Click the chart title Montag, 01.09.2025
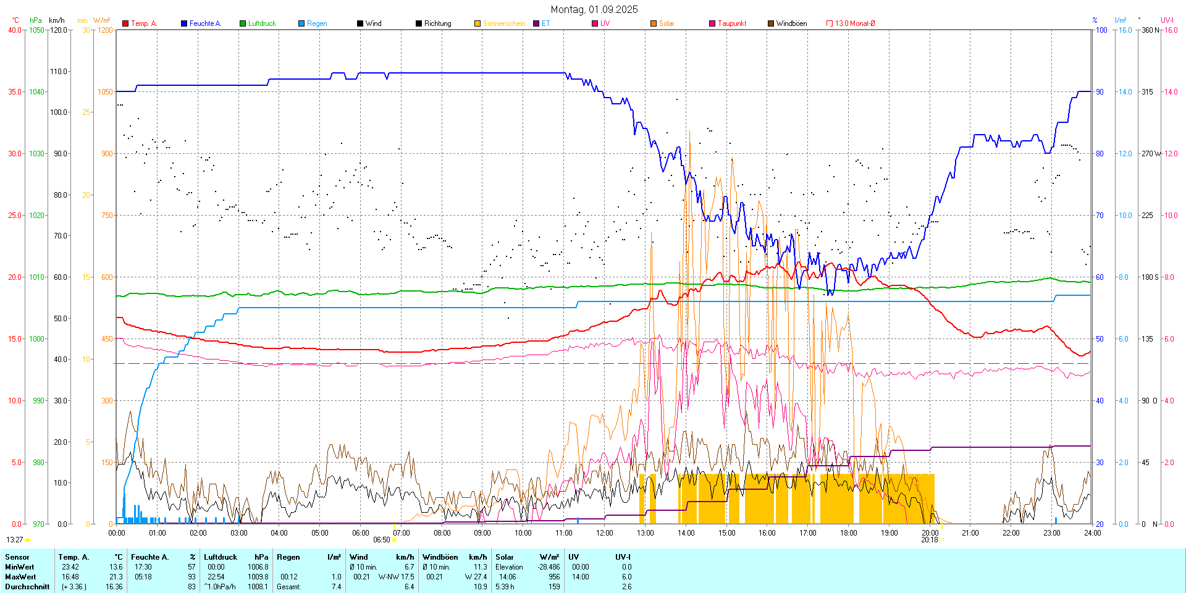Screen dimensions: 1186x593 594,9
